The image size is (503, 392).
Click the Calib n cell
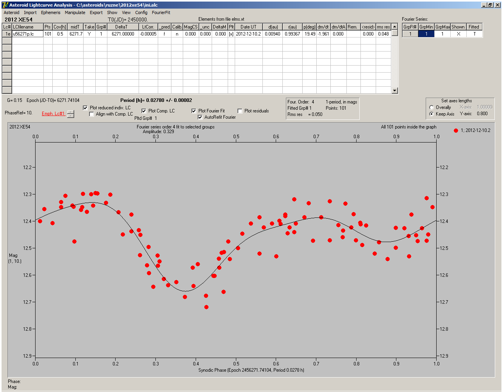(x=177, y=34)
